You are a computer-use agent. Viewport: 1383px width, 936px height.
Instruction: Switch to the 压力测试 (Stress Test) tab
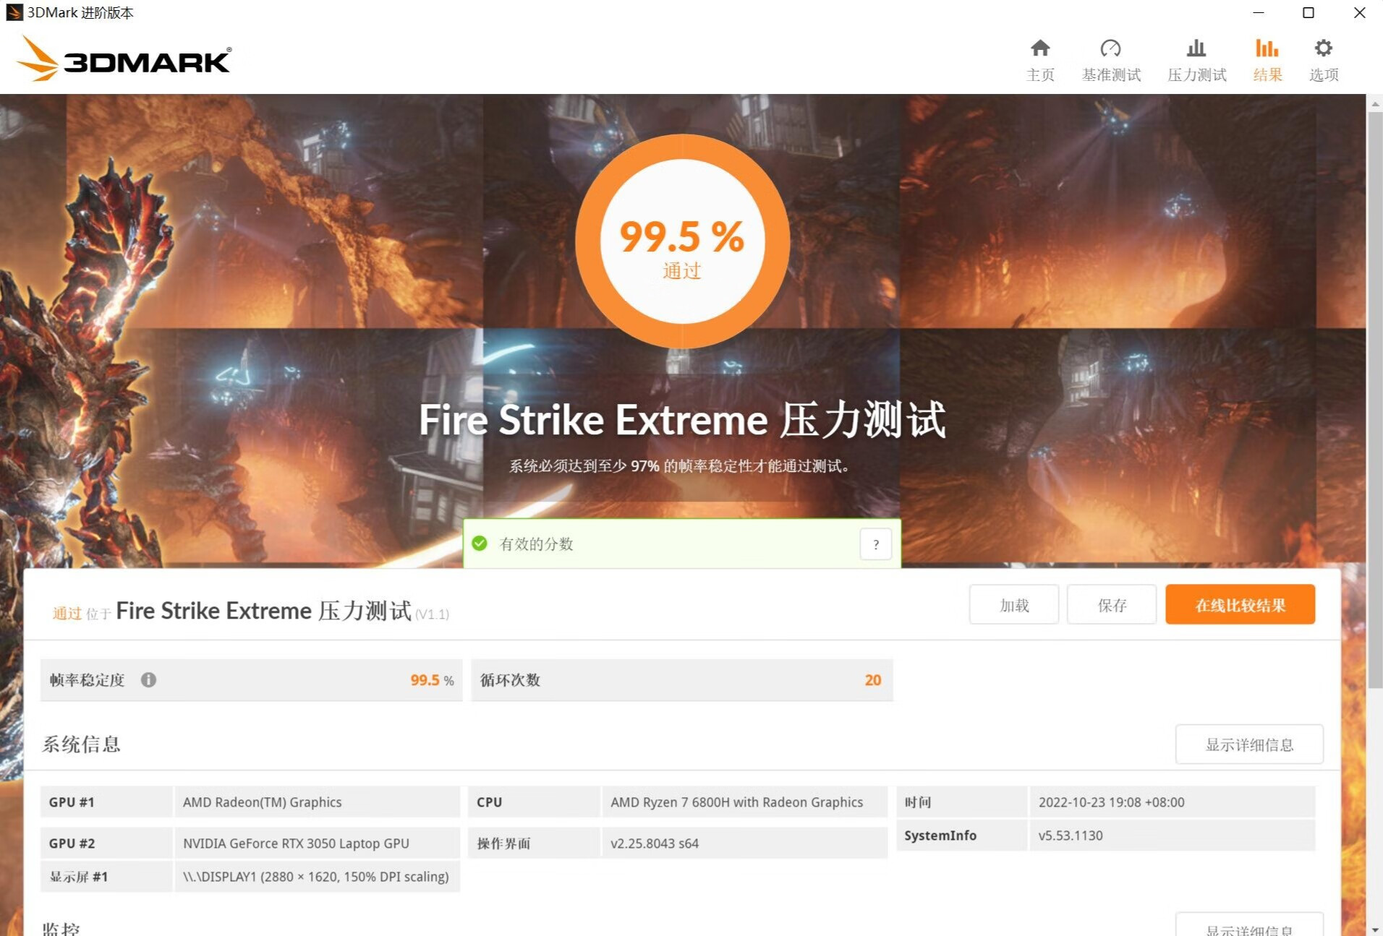click(x=1196, y=58)
